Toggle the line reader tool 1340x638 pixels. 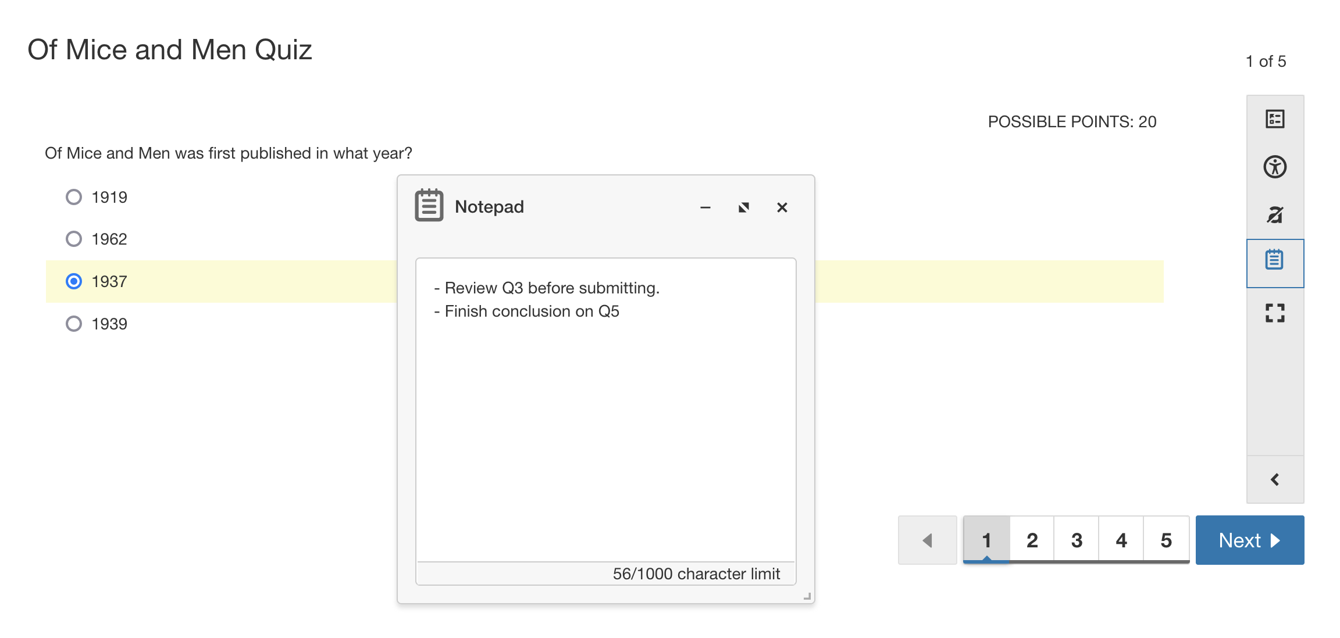pos(1275,216)
